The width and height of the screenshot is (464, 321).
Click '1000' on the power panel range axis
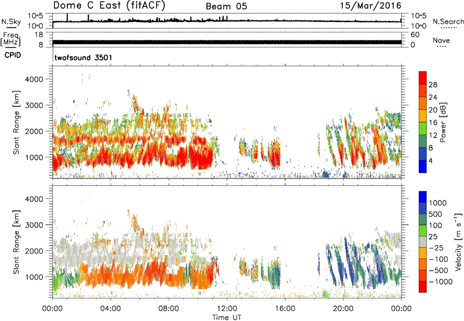[34, 157]
